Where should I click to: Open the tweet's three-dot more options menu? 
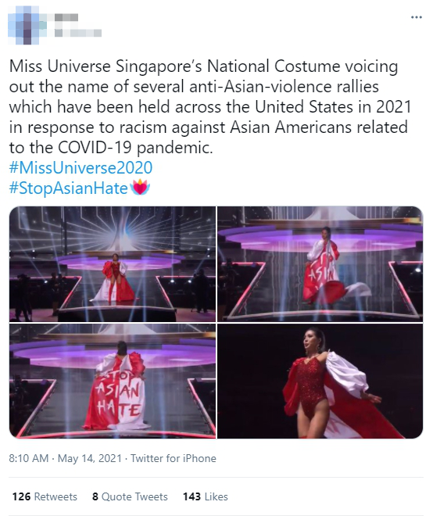coord(417,17)
